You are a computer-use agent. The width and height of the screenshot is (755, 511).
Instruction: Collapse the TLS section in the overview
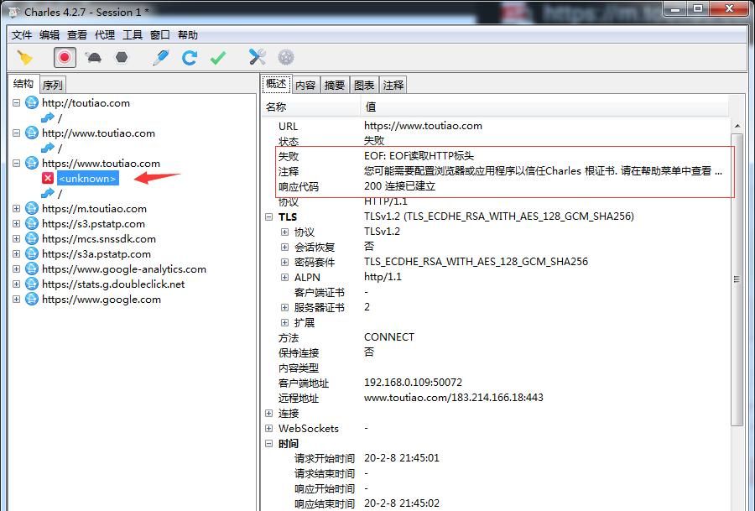pyautogui.click(x=269, y=216)
